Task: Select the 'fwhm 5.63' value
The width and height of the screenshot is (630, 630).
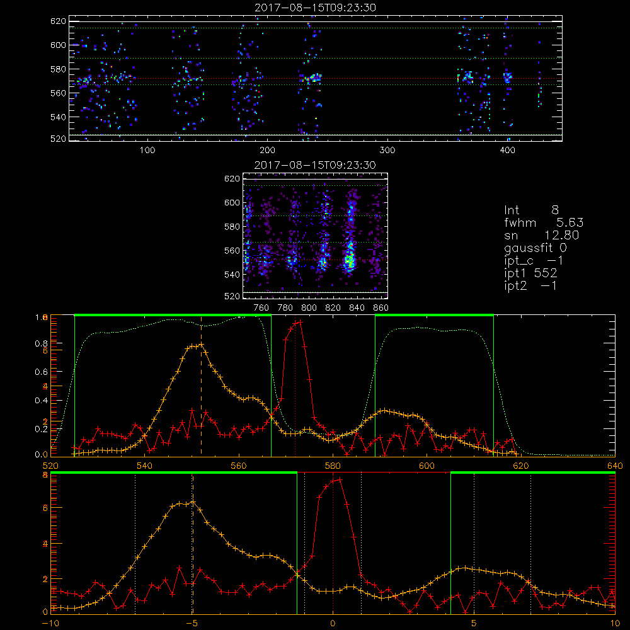Action: coord(544,222)
